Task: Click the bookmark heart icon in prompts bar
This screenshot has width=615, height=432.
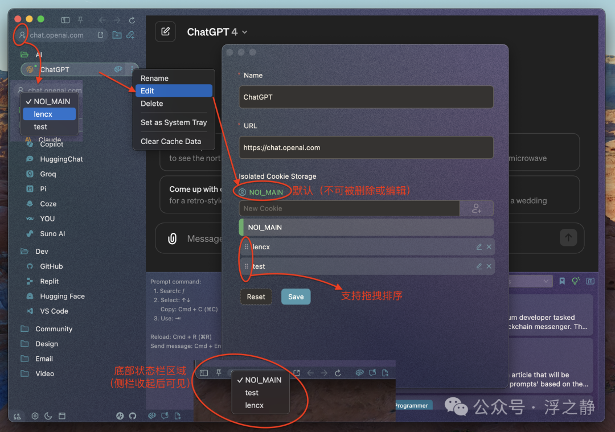Action: point(562,281)
